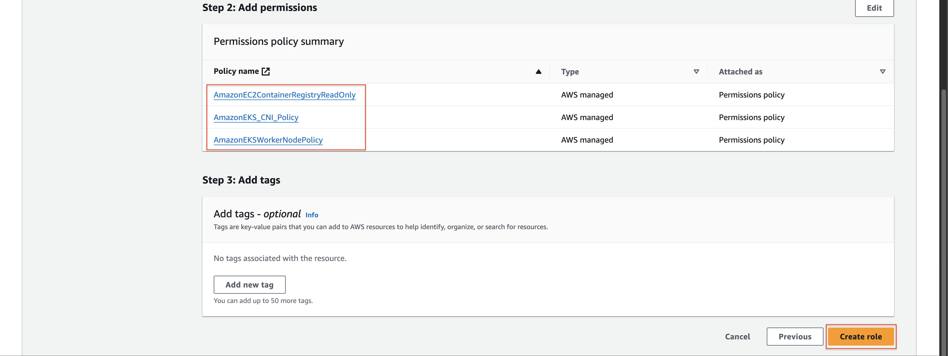
Task: Click 'You can add up to 50 more tags' text
Action: [263, 300]
